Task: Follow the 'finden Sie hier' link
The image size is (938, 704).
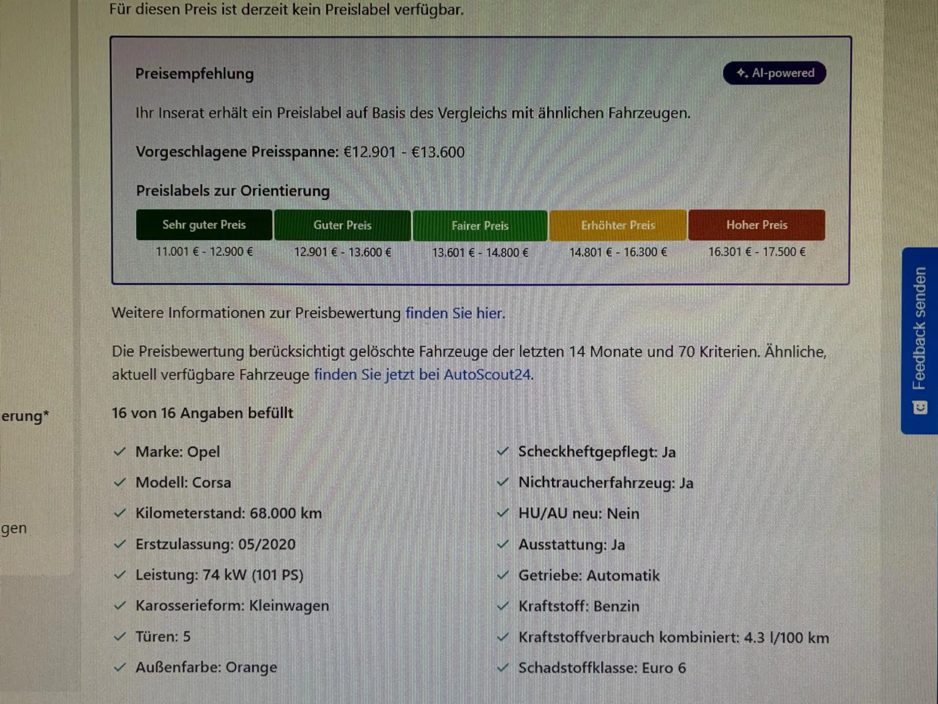Action: 454,313
